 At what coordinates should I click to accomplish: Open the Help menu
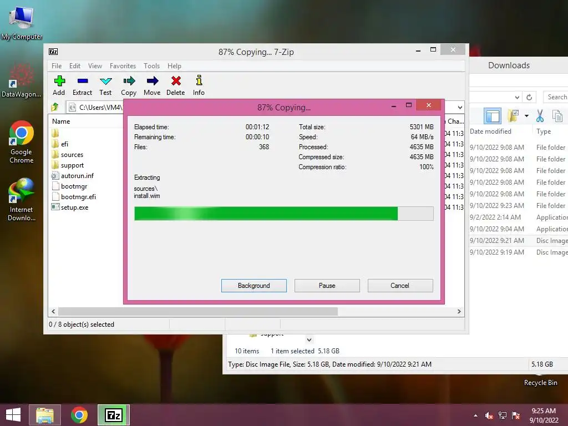pos(174,66)
